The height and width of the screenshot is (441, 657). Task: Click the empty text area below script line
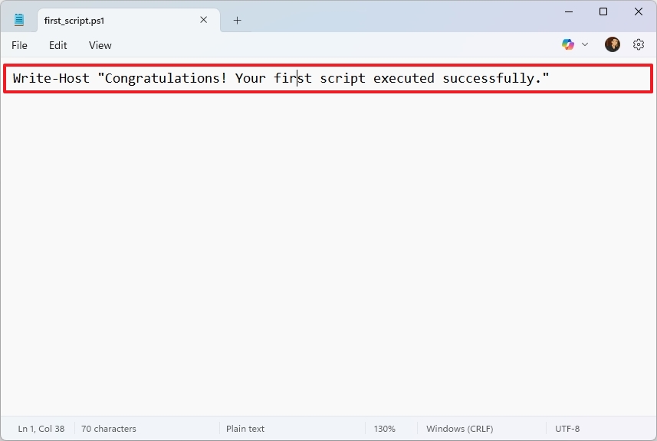(x=328, y=253)
